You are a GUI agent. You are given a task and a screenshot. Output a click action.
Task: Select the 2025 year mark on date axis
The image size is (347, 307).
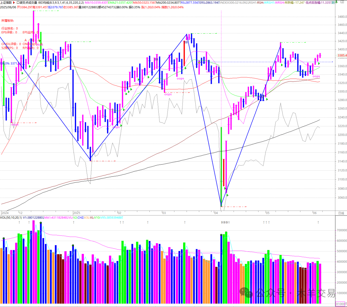pyautogui.click(x=77, y=213)
